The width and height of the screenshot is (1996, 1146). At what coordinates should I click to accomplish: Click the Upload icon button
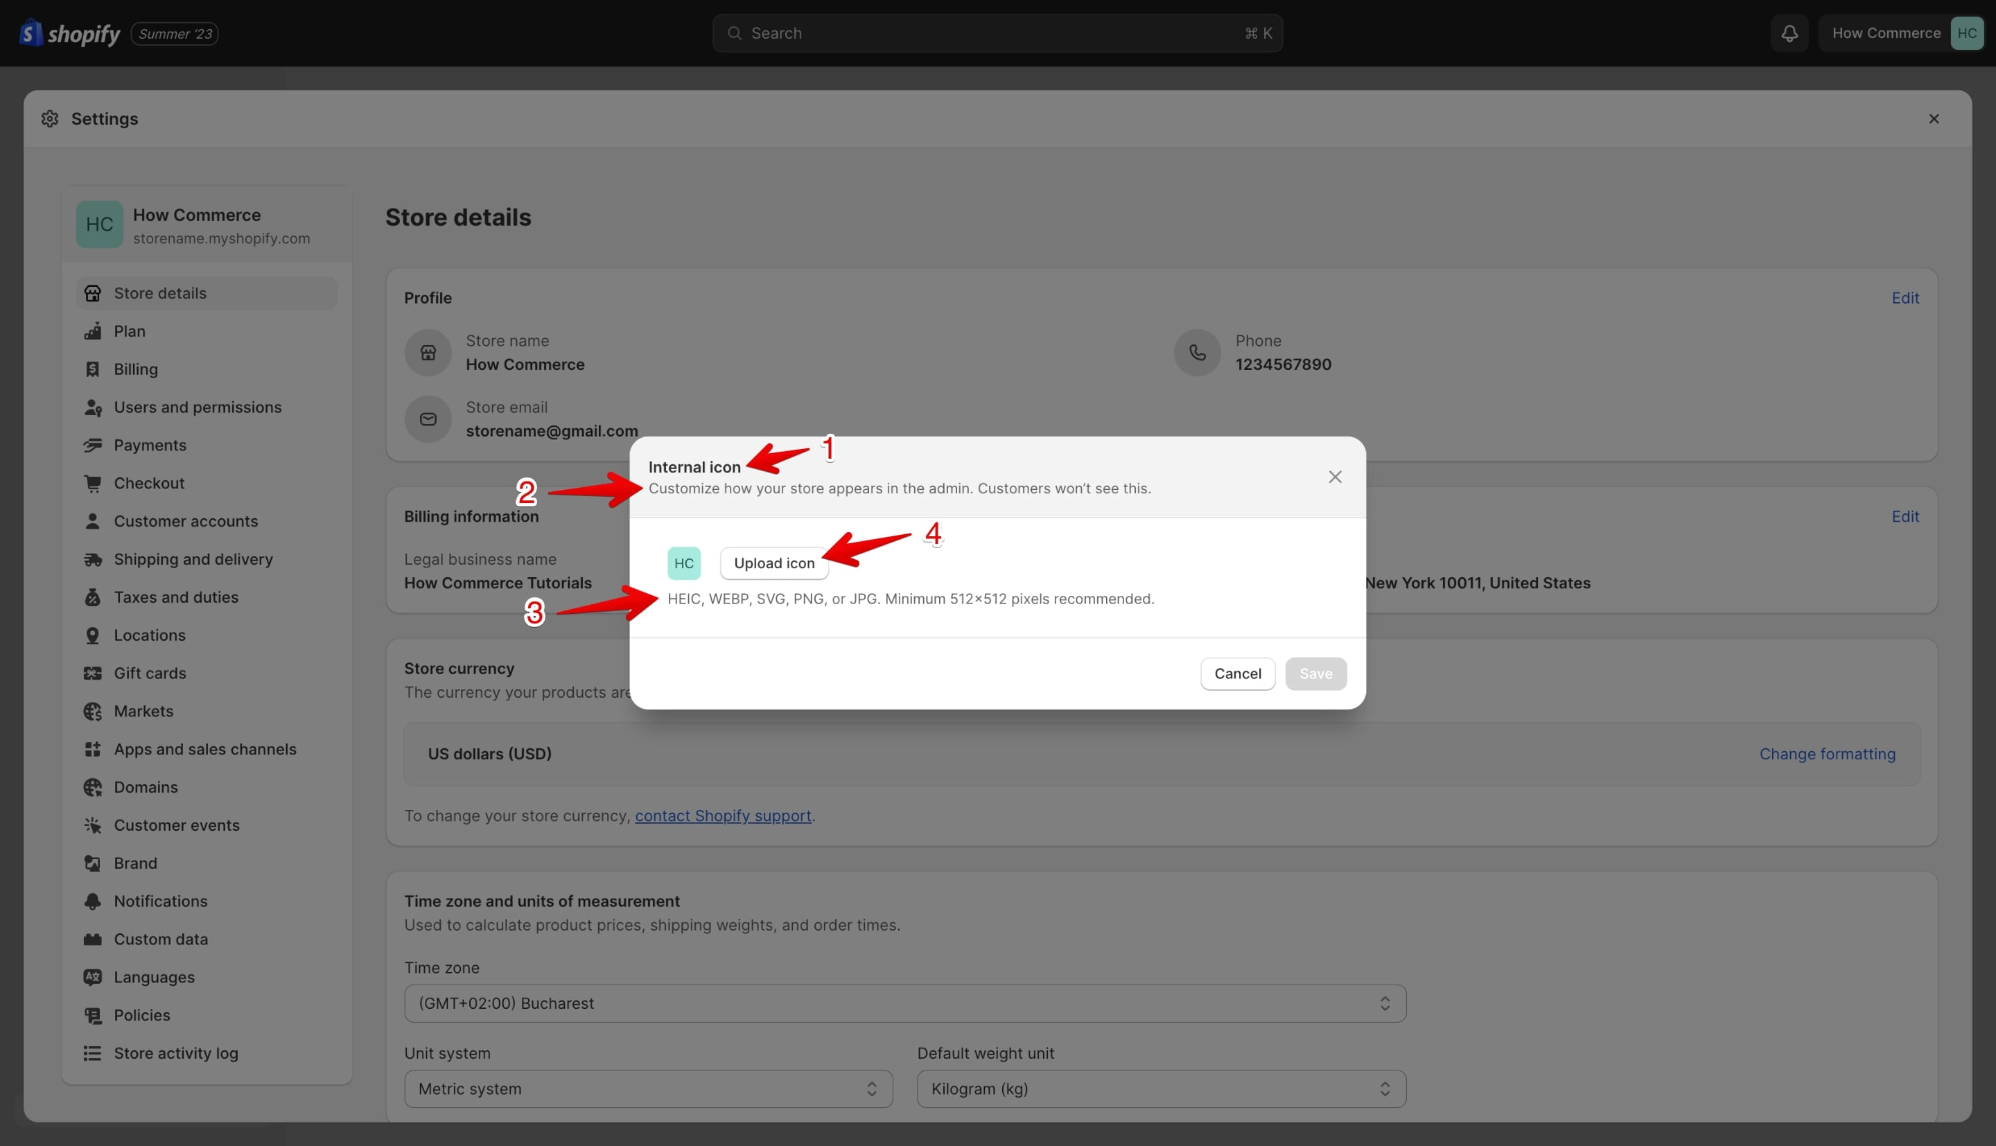773,563
